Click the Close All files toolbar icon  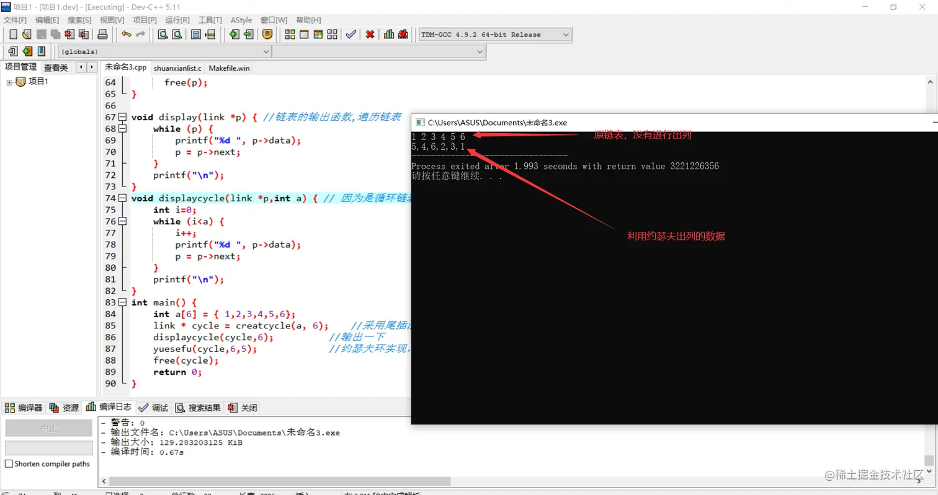click(83, 35)
